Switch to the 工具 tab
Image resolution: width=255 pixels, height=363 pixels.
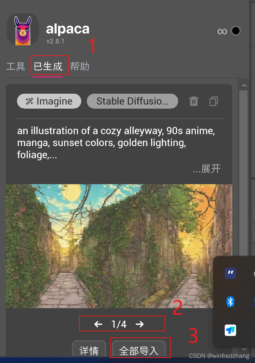coord(15,66)
